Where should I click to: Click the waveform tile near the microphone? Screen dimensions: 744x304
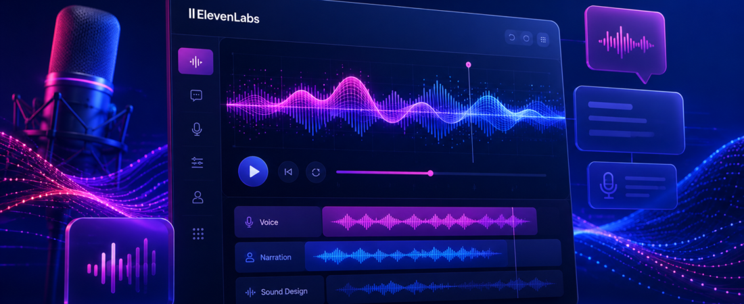click(x=120, y=262)
